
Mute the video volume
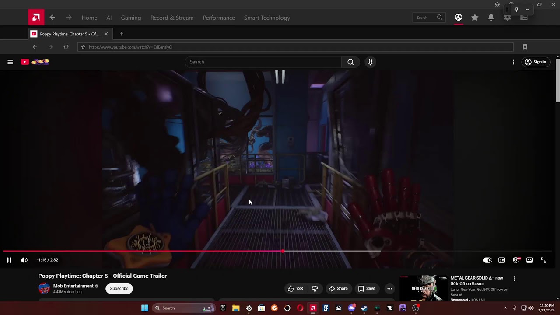point(24,260)
